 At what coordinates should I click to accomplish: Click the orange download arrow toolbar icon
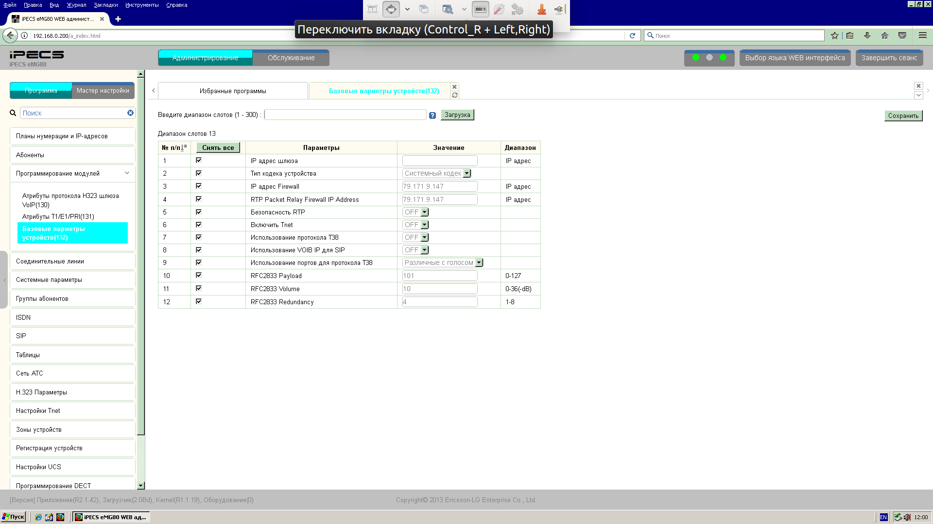pos(541,9)
